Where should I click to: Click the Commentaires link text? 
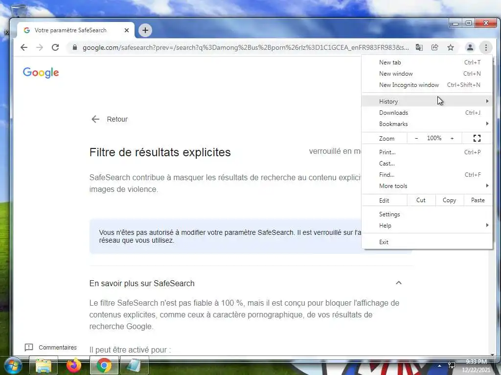[58, 347]
